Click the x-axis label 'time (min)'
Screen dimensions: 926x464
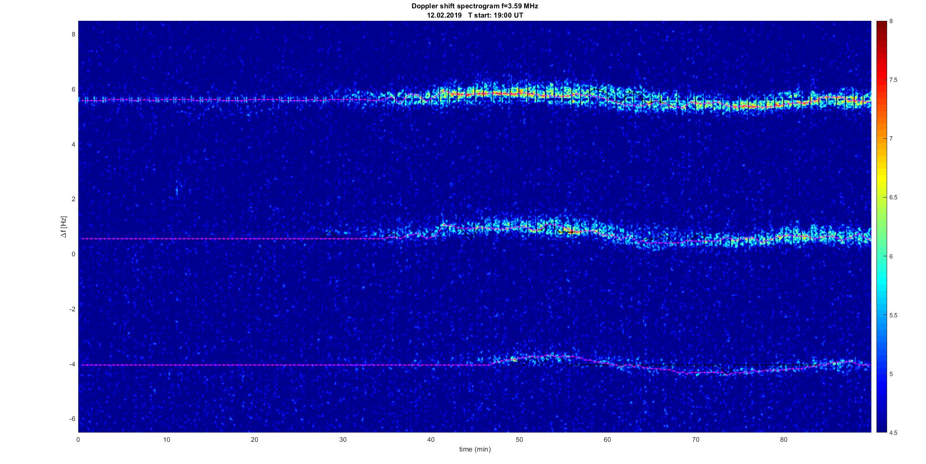[x=475, y=449]
